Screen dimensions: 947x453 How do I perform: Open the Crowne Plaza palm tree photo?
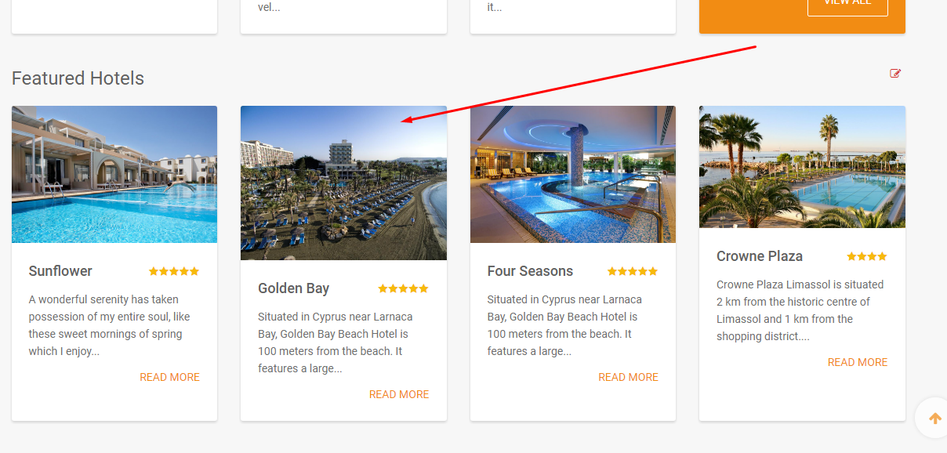point(802,167)
